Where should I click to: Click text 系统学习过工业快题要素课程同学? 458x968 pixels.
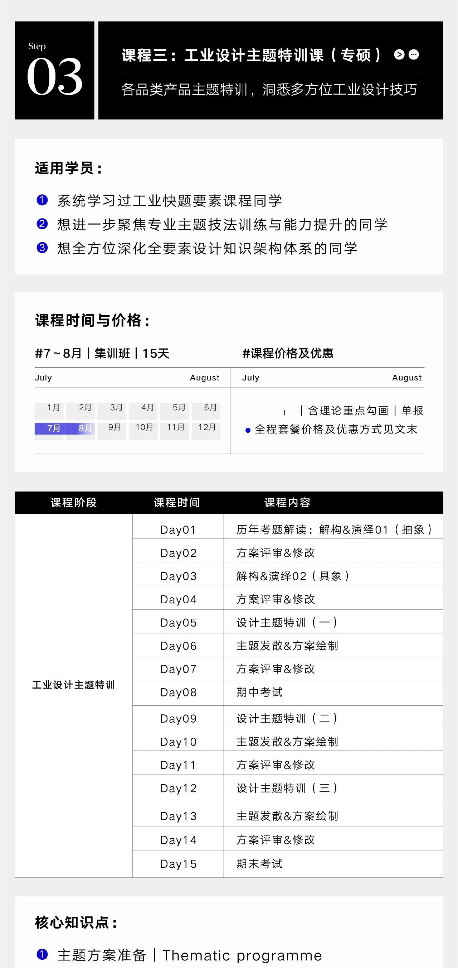(170, 201)
